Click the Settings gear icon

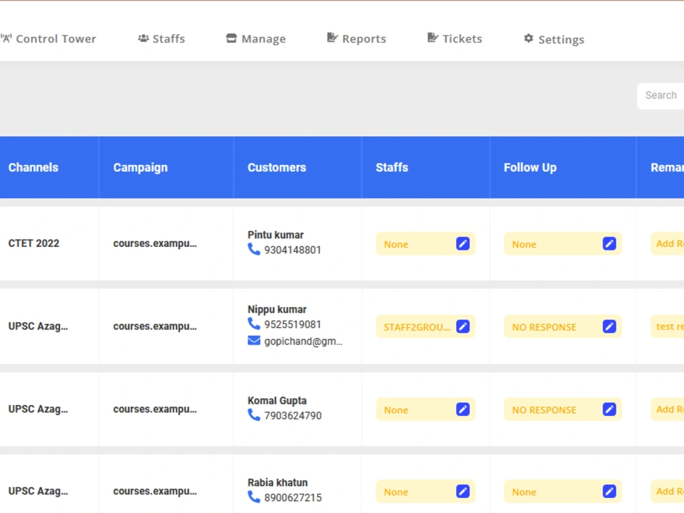529,38
